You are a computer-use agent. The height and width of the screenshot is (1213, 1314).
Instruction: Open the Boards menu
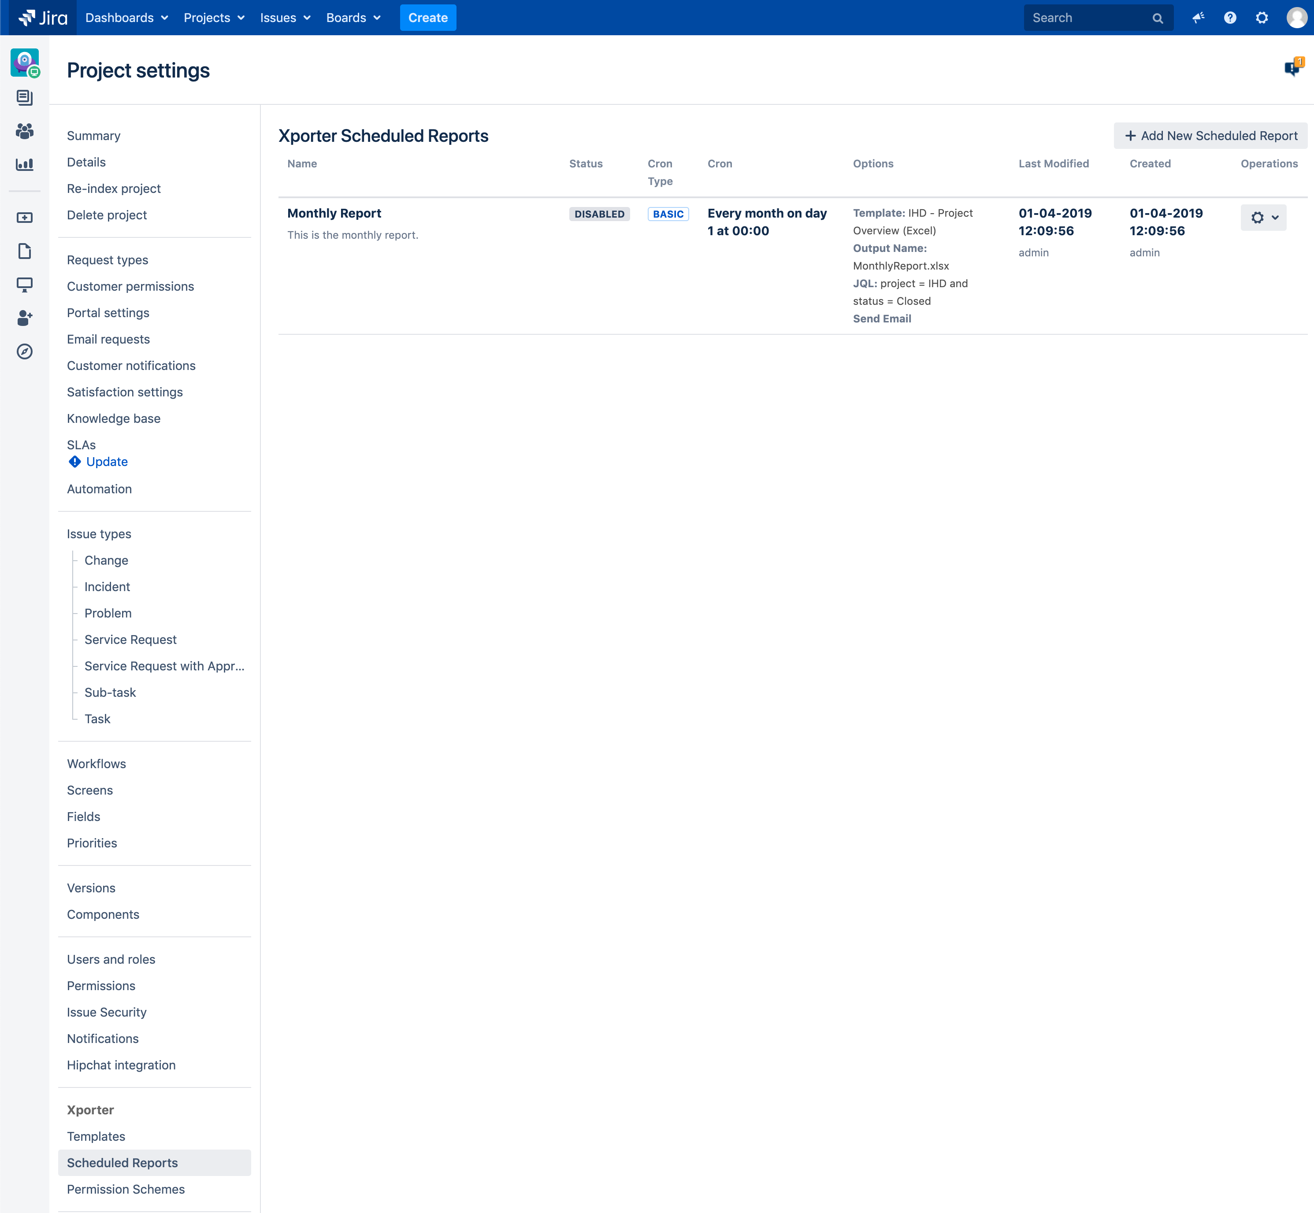pyautogui.click(x=353, y=18)
